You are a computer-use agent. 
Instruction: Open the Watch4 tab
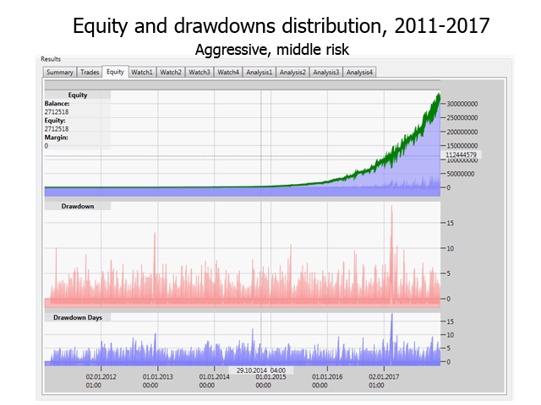[228, 73]
